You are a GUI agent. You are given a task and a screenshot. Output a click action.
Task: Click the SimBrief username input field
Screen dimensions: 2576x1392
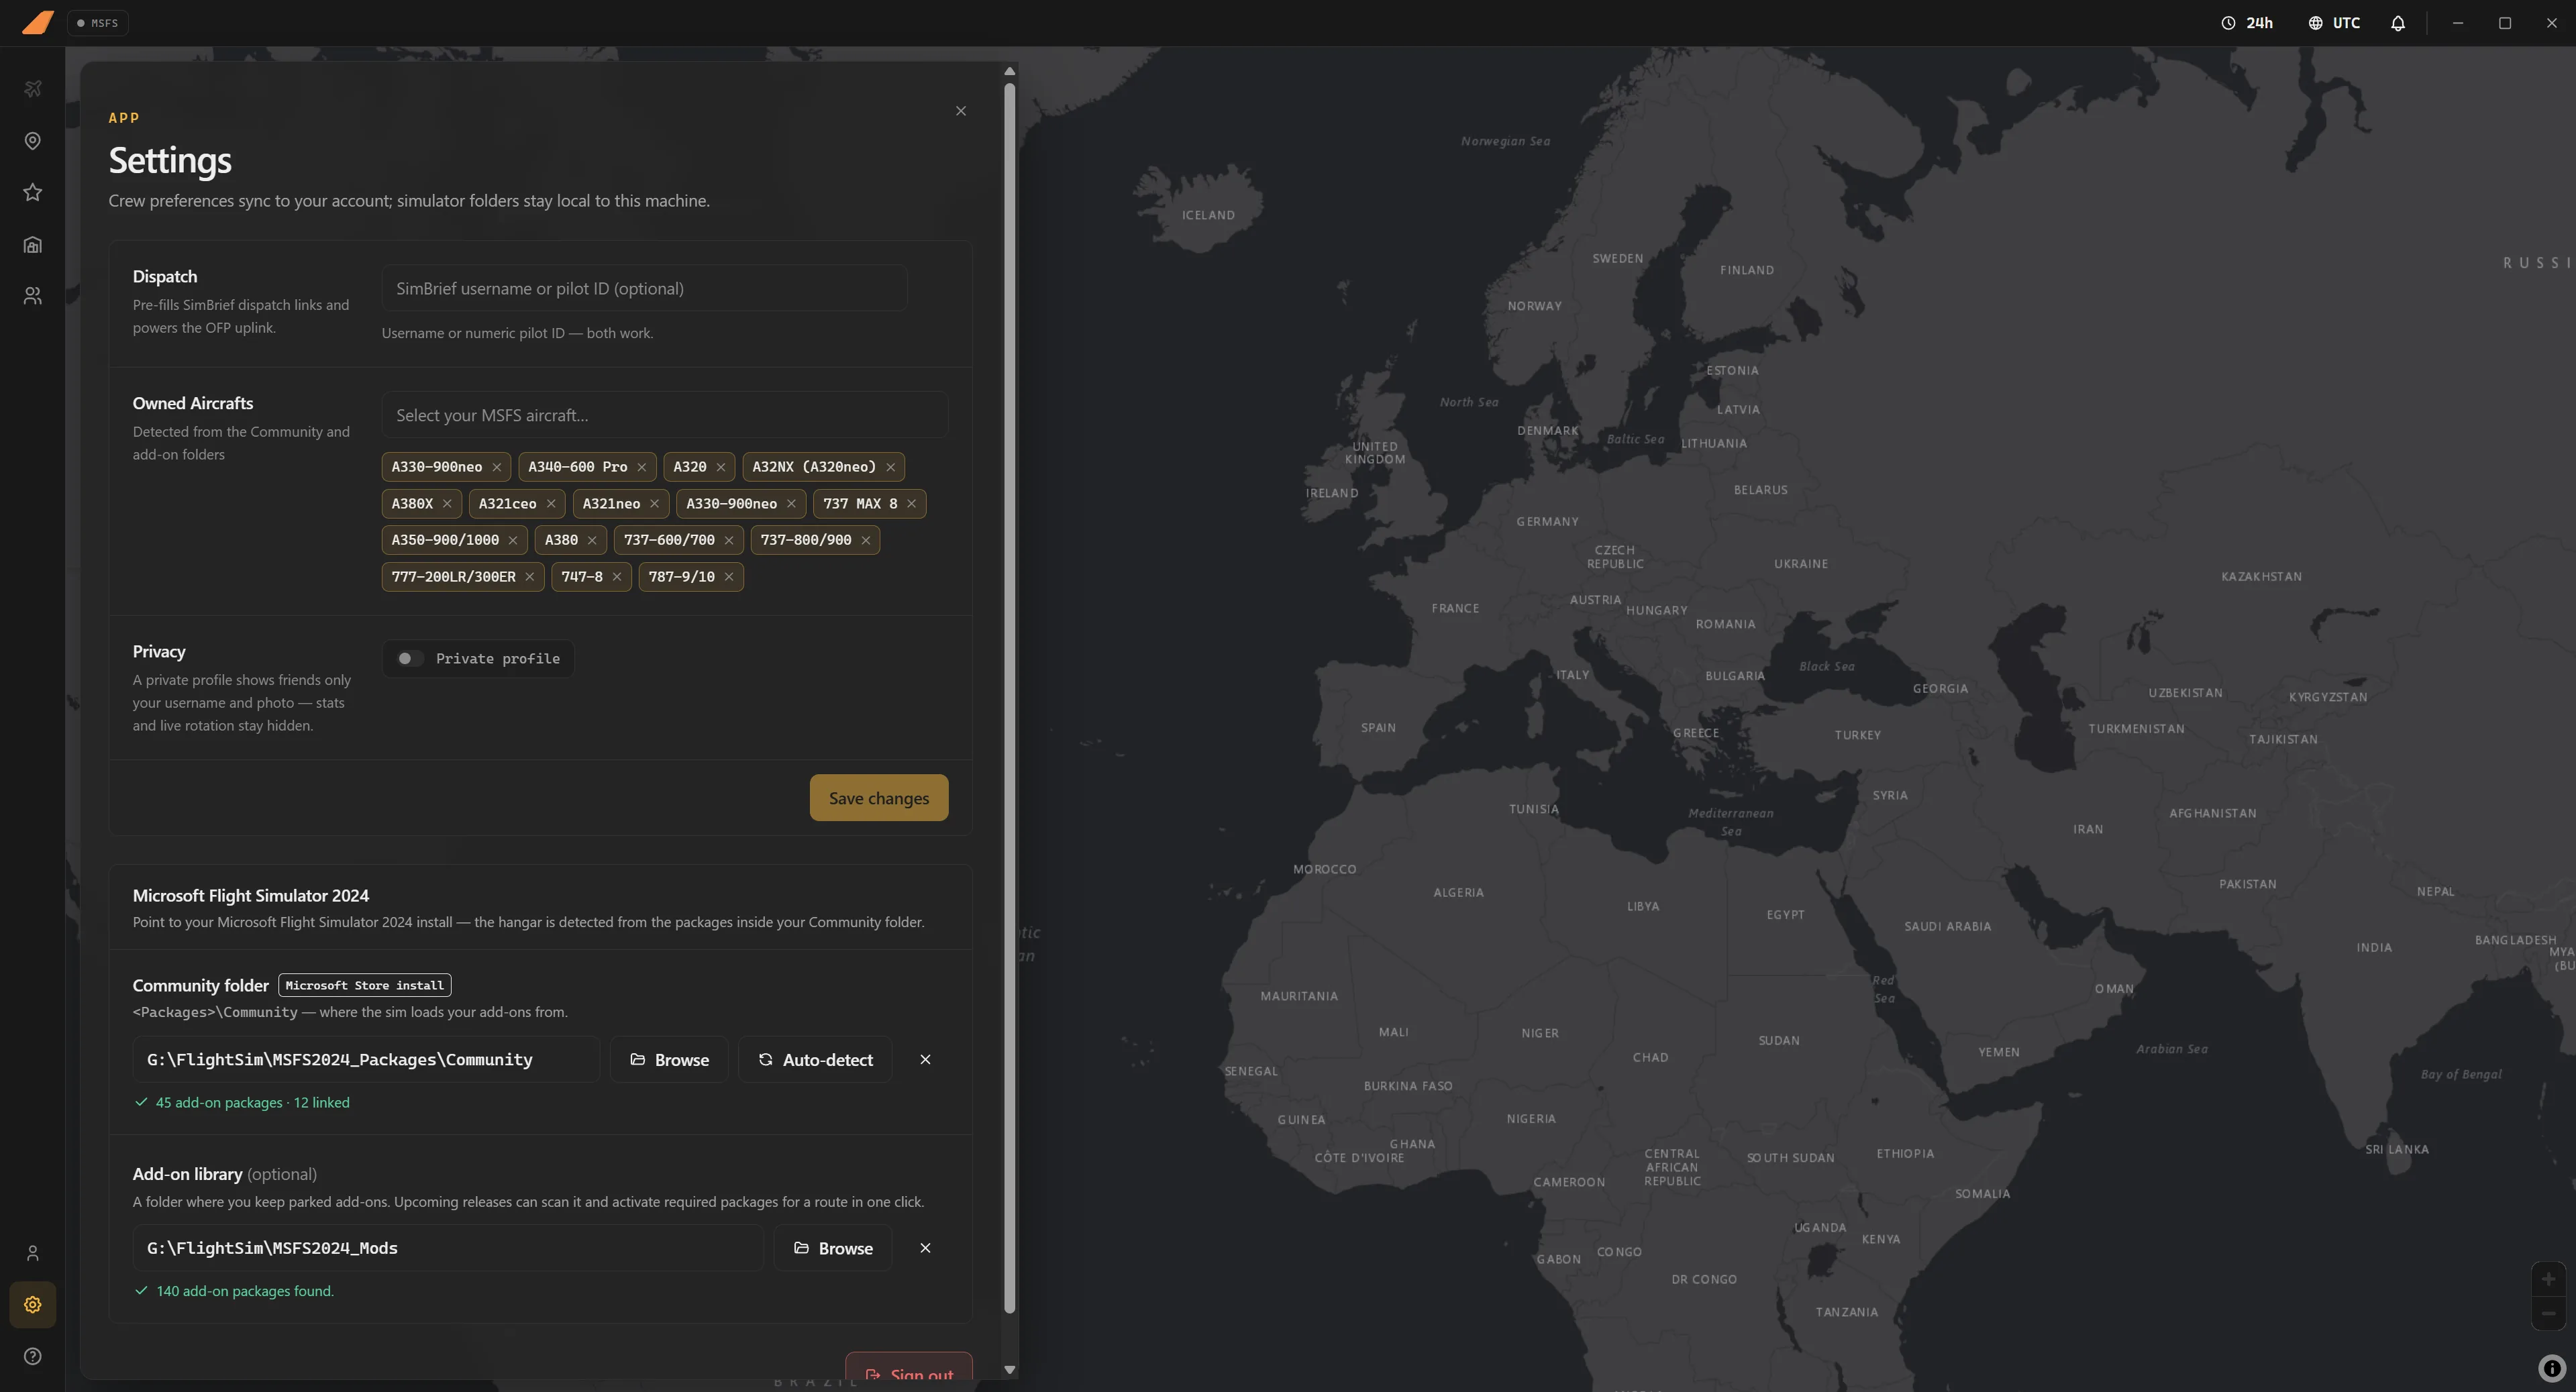[644, 288]
